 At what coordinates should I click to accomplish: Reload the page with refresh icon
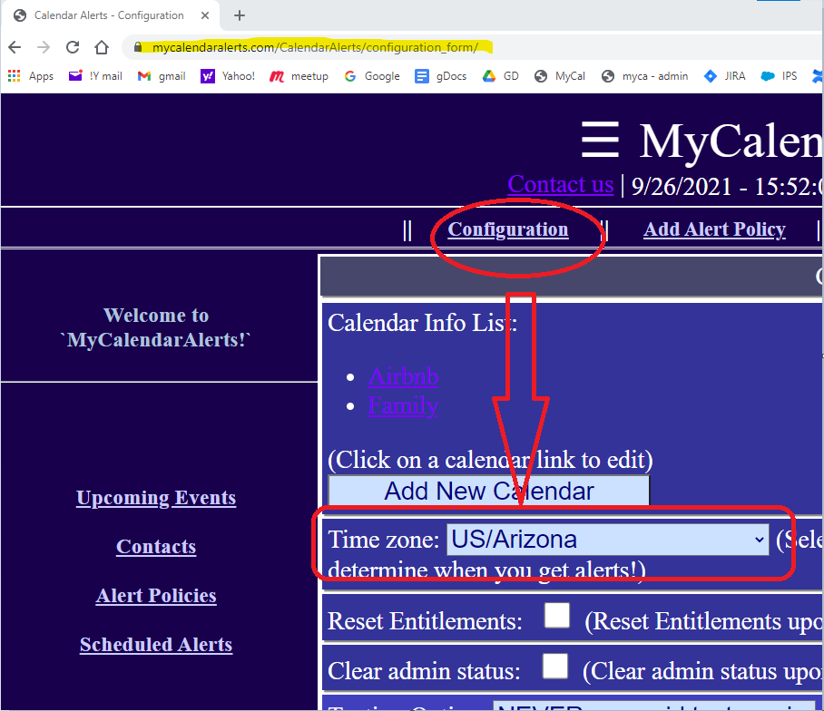[x=73, y=47]
